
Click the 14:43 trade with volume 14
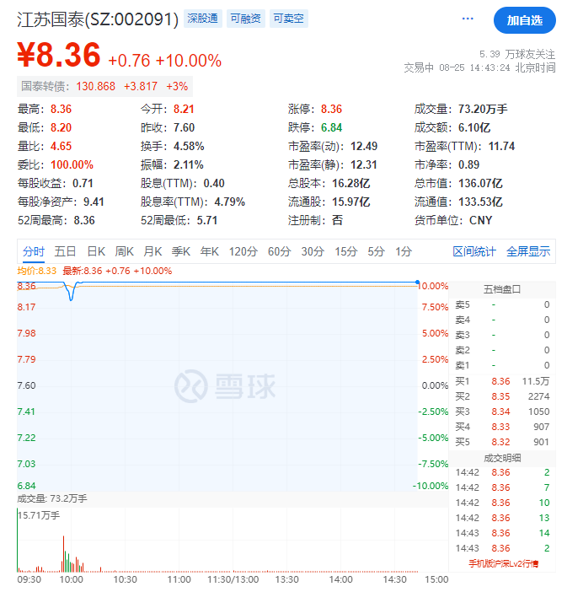click(502, 533)
